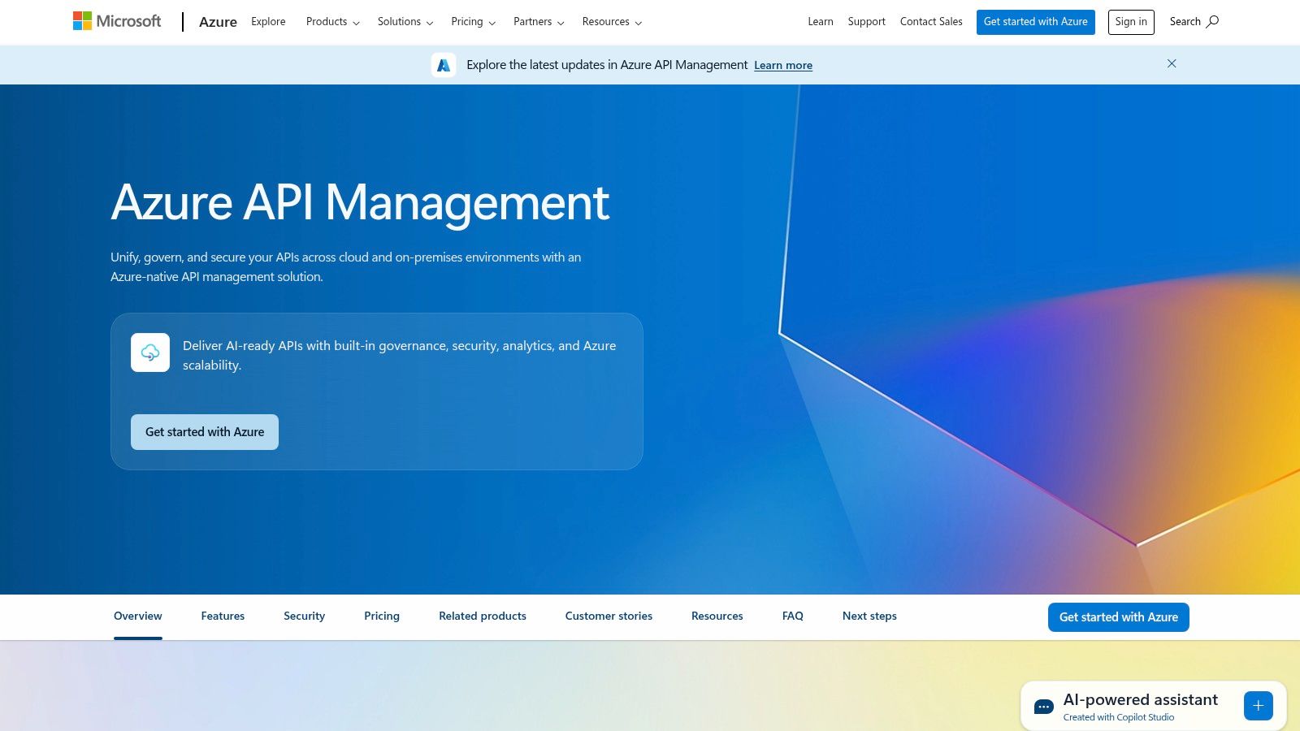The width and height of the screenshot is (1300, 731).
Task: Click the 'Created with Copilot Studio' text
Action: [1119, 717]
